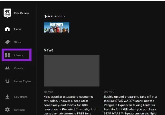165x115 pixels.
Task: Open the Friends people icon
Action: 7,68
